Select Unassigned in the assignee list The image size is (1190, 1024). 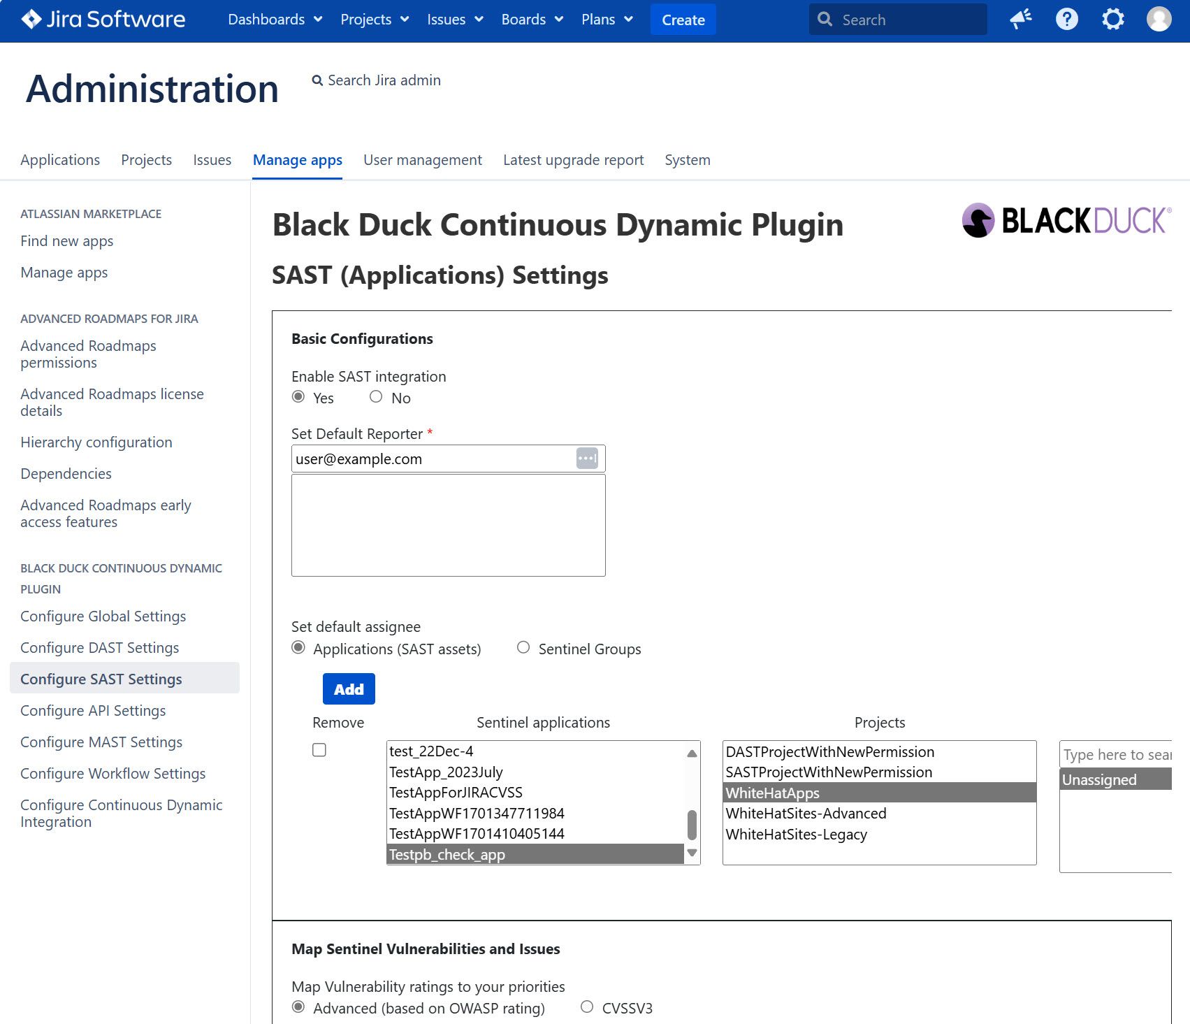(1115, 779)
